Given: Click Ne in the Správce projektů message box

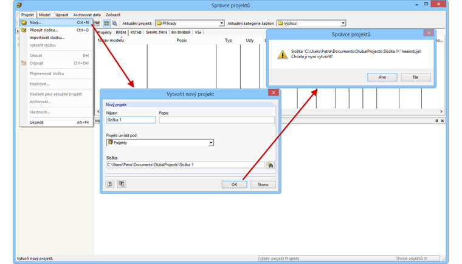Looking at the screenshot, I should (x=415, y=77).
